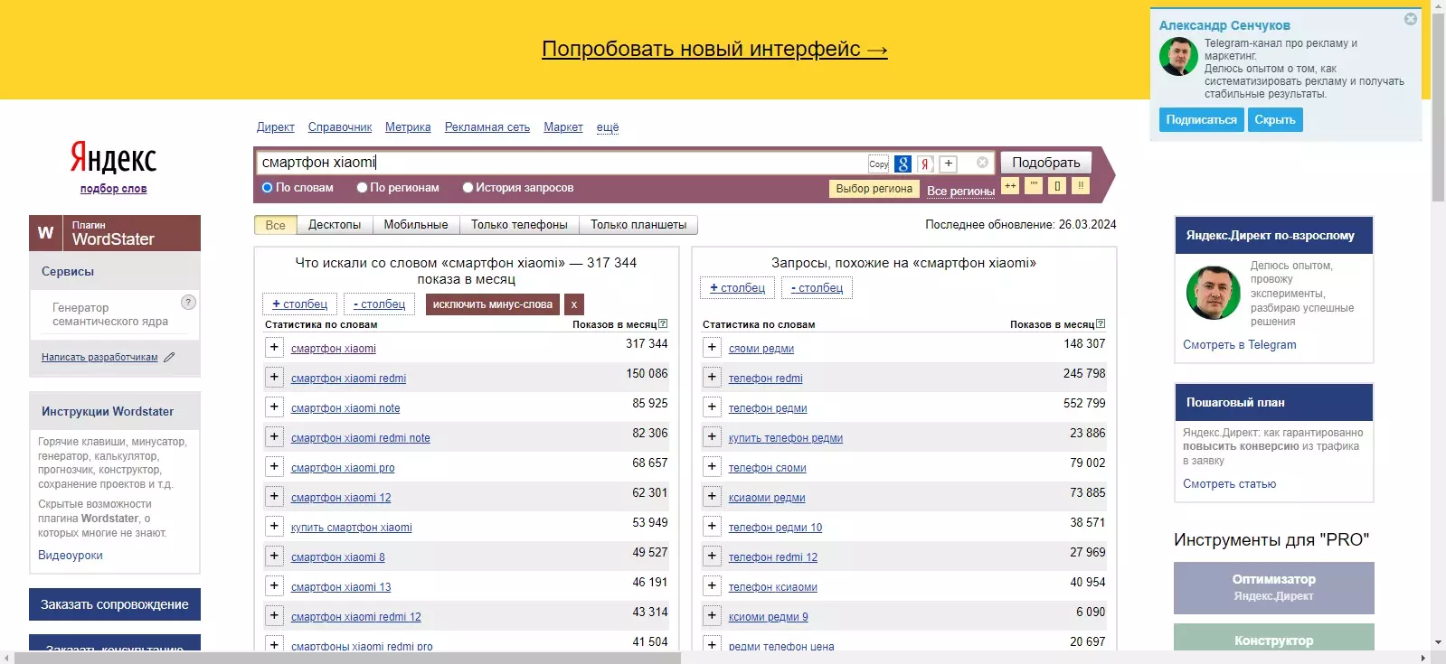Remove column with left panel - столбец
The image size is (1446, 664).
point(380,304)
